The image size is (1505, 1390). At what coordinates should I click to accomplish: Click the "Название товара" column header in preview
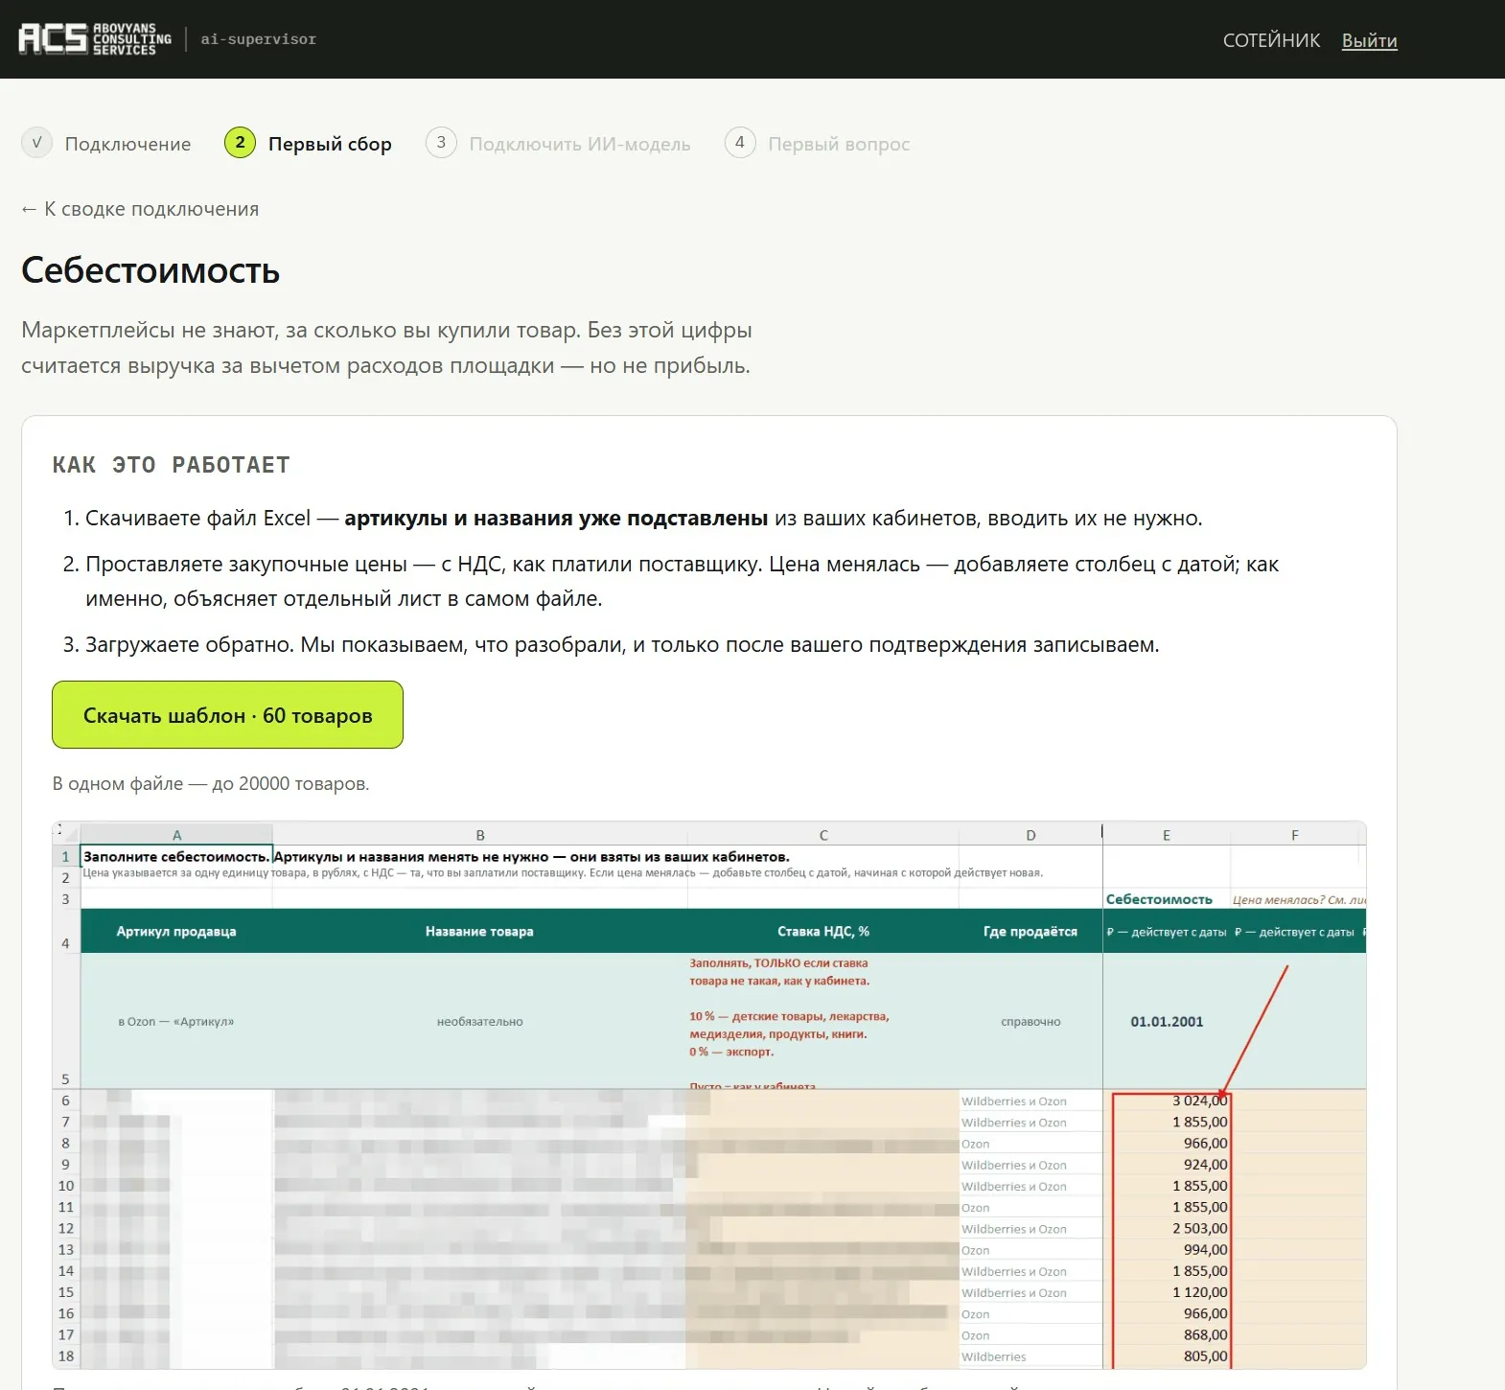click(x=479, y=932)
